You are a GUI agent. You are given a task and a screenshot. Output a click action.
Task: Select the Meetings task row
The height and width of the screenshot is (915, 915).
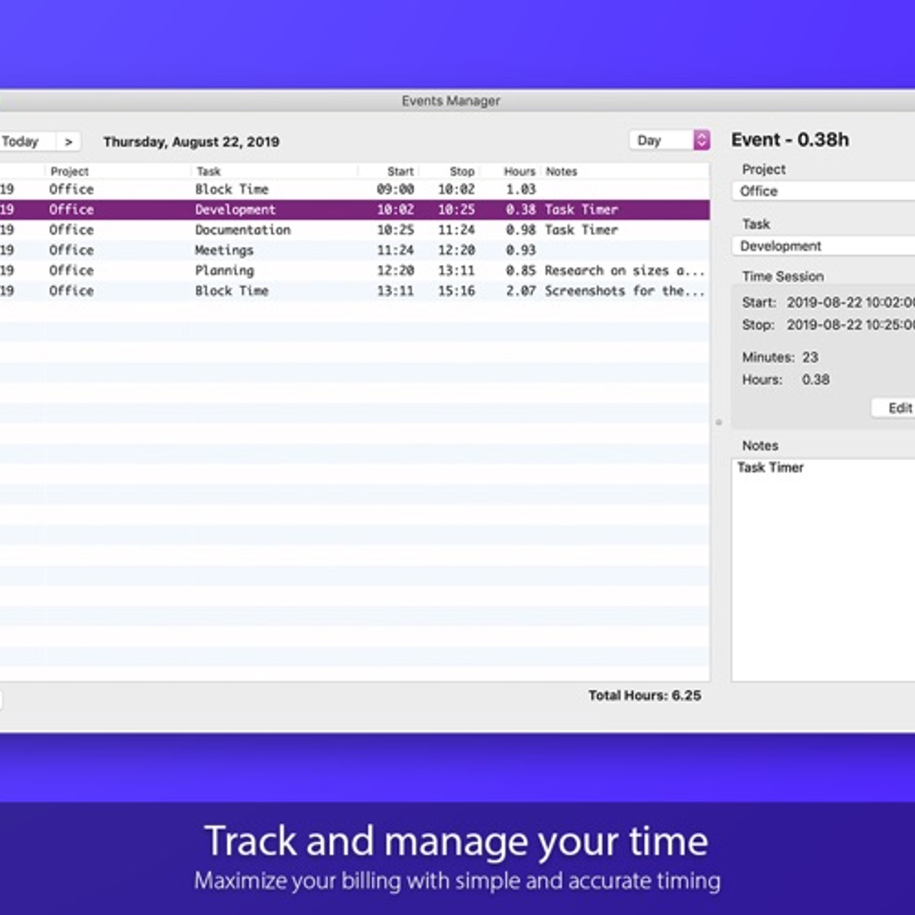tap(355, 250)
